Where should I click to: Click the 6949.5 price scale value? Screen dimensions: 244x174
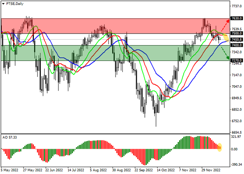pos(236,98)
